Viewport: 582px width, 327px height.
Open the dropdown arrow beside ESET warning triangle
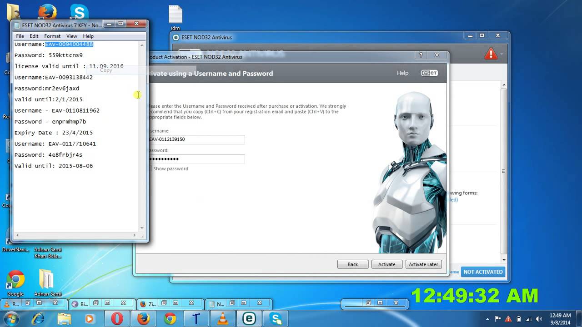click(502, 54)
